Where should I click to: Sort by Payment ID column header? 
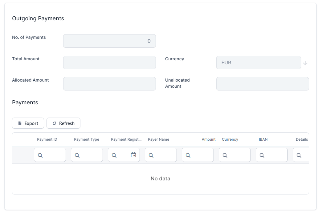tap(47, 139)
